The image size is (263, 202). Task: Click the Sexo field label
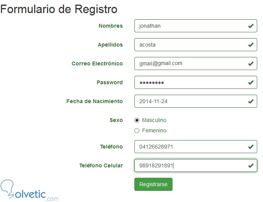click(116, 120)
